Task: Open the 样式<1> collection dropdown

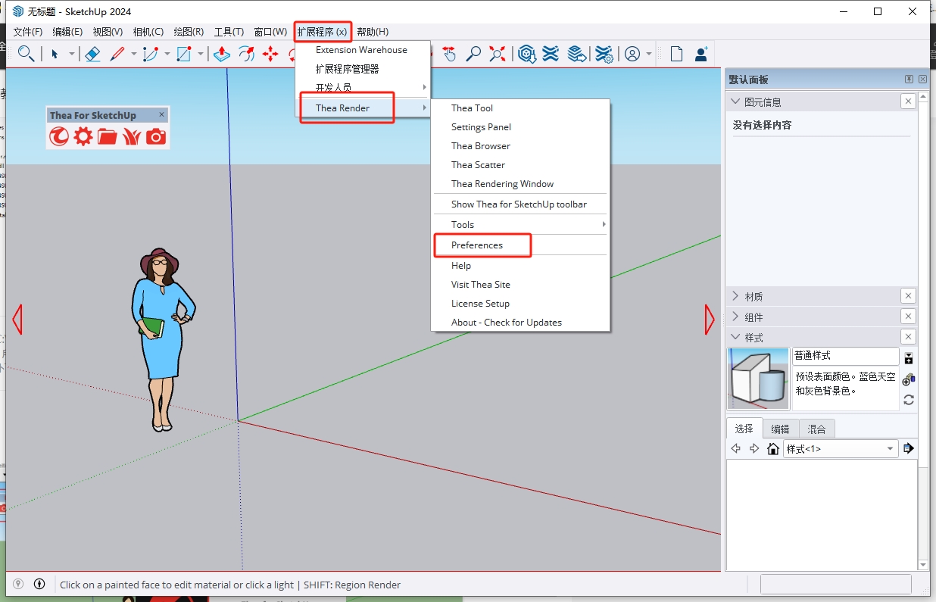Action: coord(890,449)
